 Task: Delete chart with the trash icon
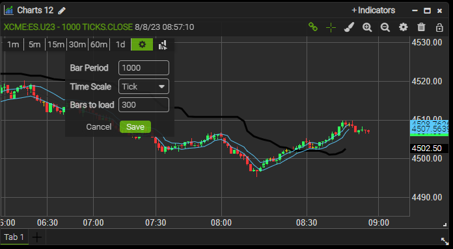(x=421, y=27)
